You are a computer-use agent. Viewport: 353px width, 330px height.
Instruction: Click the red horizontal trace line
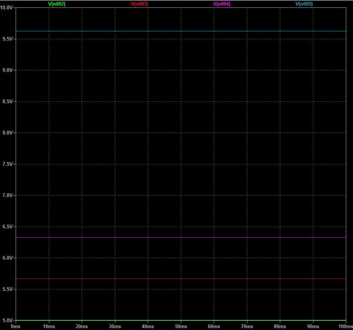[x=181, y=279]
